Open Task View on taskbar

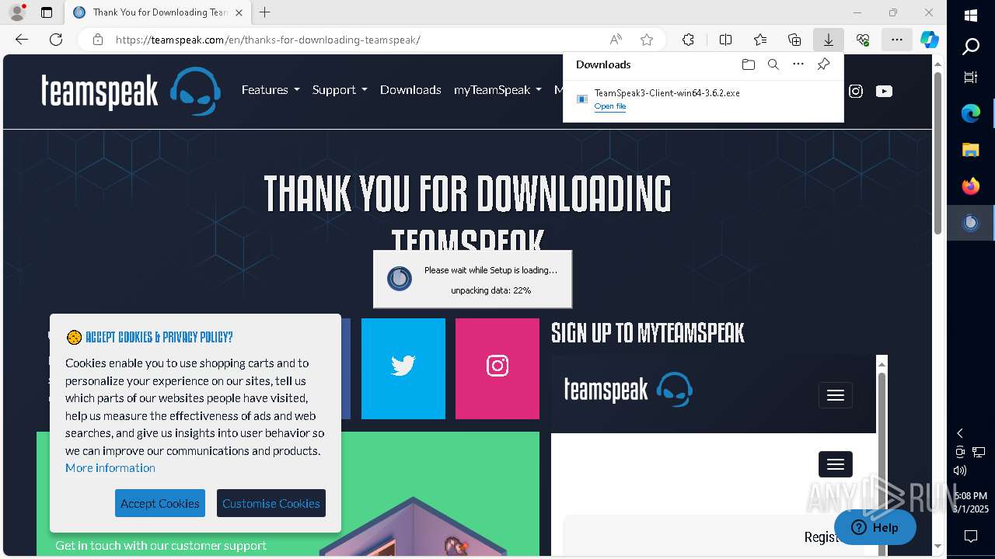point(971,77)
